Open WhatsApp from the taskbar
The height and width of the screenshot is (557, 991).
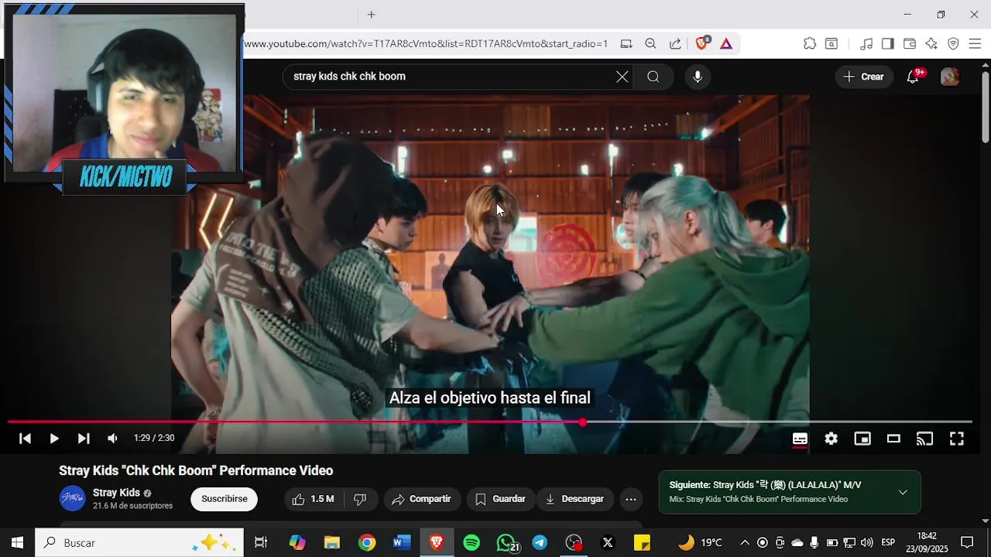pyautogui.click(x=506, y=542)
